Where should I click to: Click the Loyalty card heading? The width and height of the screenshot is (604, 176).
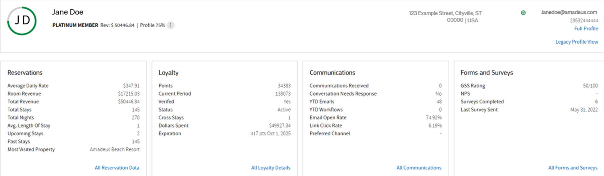pyautogui.click(x=168, y=73)
